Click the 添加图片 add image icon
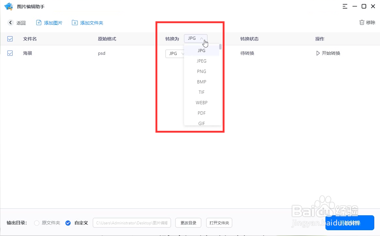Screen dimensions: 380x236 click(x=39, y=23)
